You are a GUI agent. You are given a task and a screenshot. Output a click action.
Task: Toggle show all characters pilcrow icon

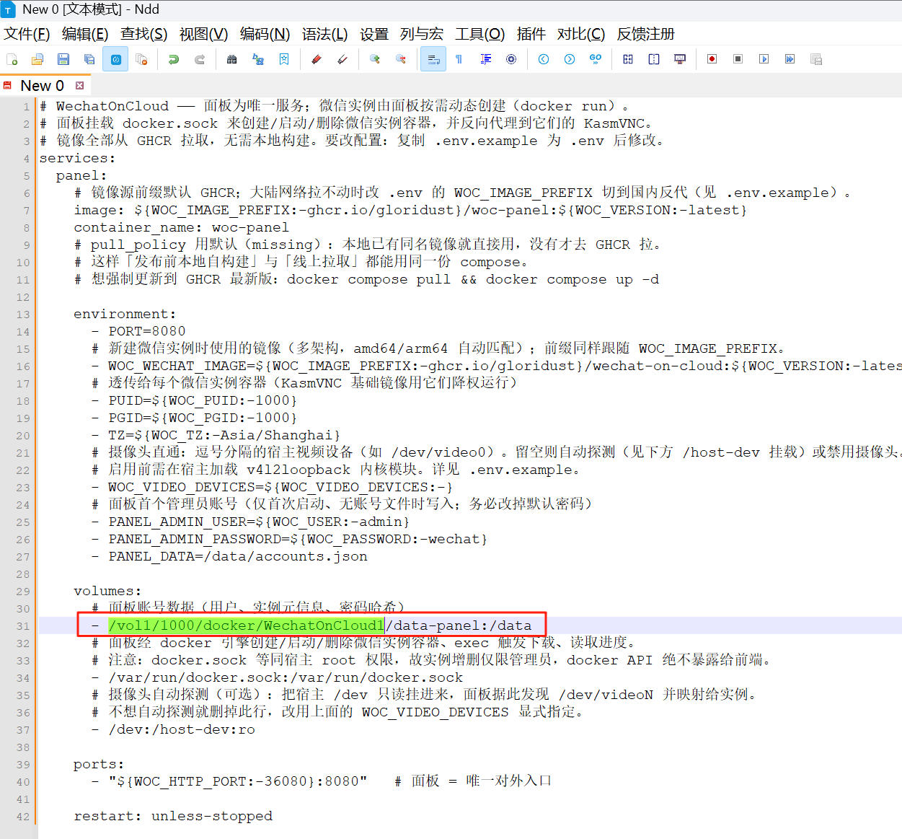tap(459, 59)
